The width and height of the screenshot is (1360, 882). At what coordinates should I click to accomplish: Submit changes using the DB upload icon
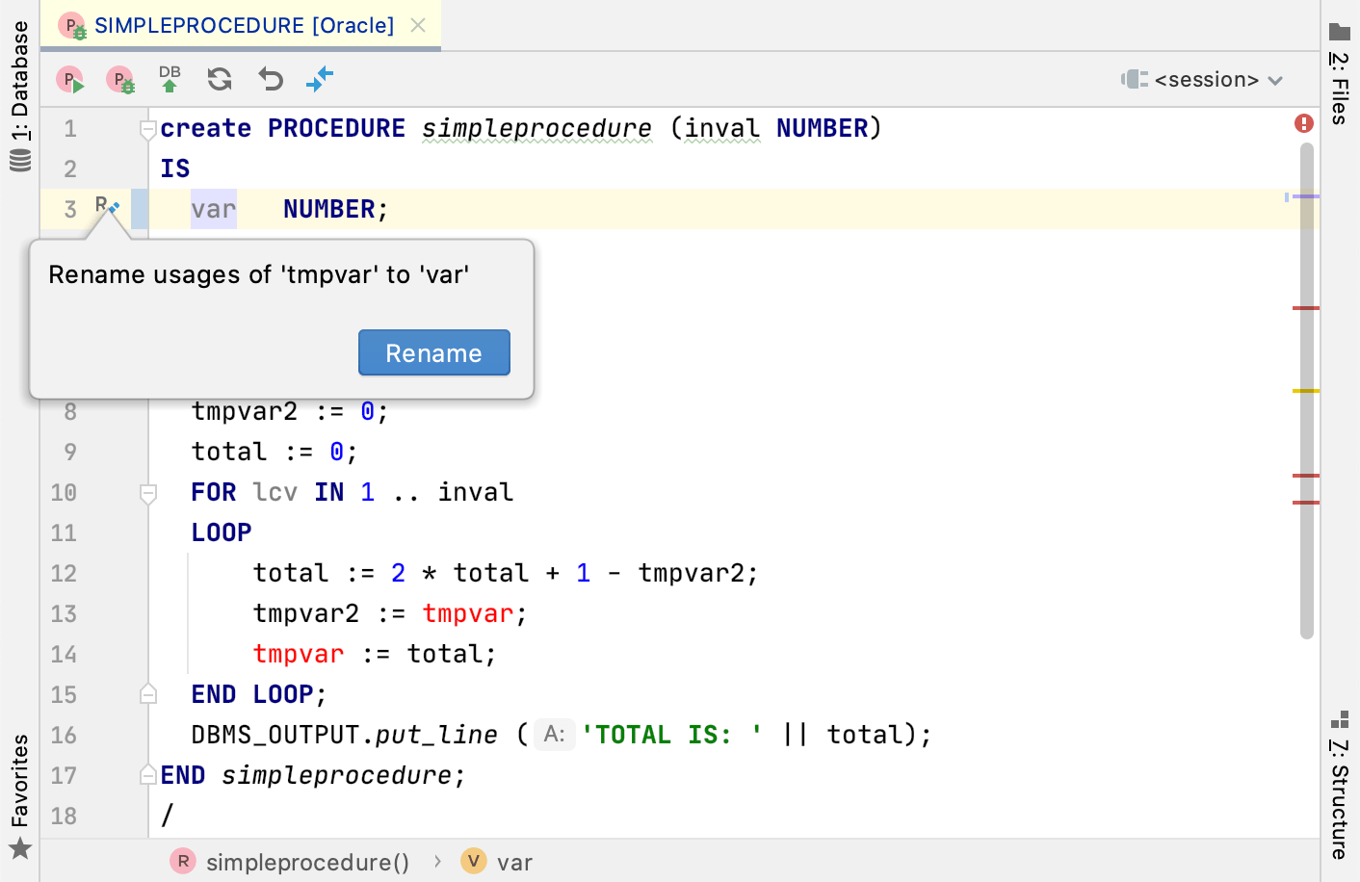point(170,79)
